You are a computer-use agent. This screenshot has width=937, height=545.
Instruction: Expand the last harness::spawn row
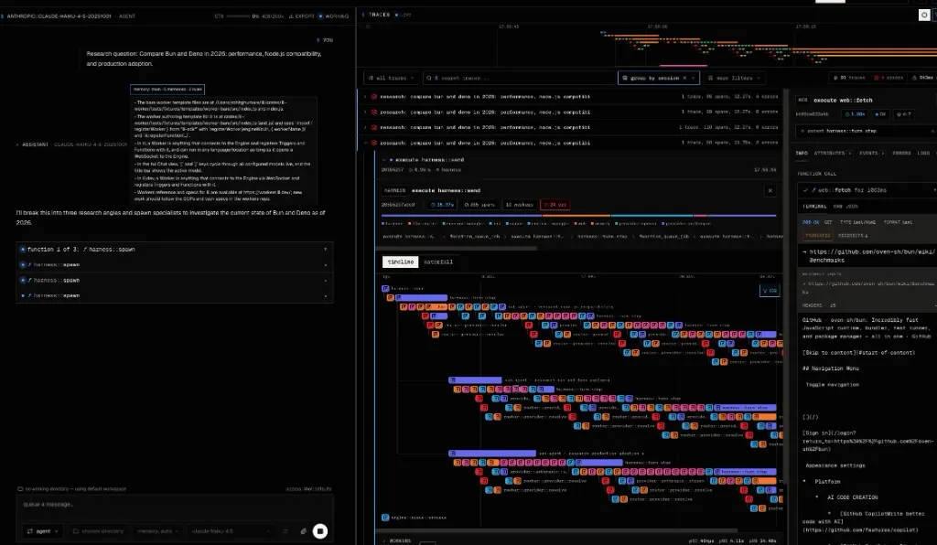tap(175, 296)
